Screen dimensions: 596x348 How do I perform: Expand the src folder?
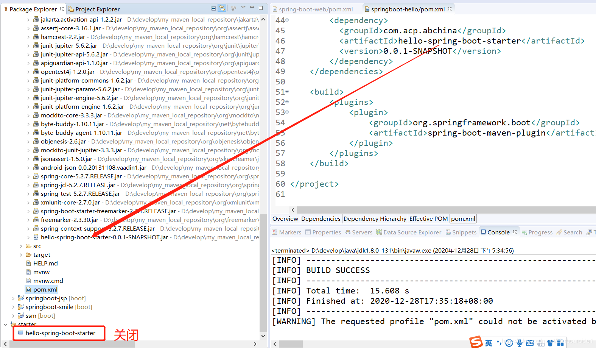click(x=21, y=246)
